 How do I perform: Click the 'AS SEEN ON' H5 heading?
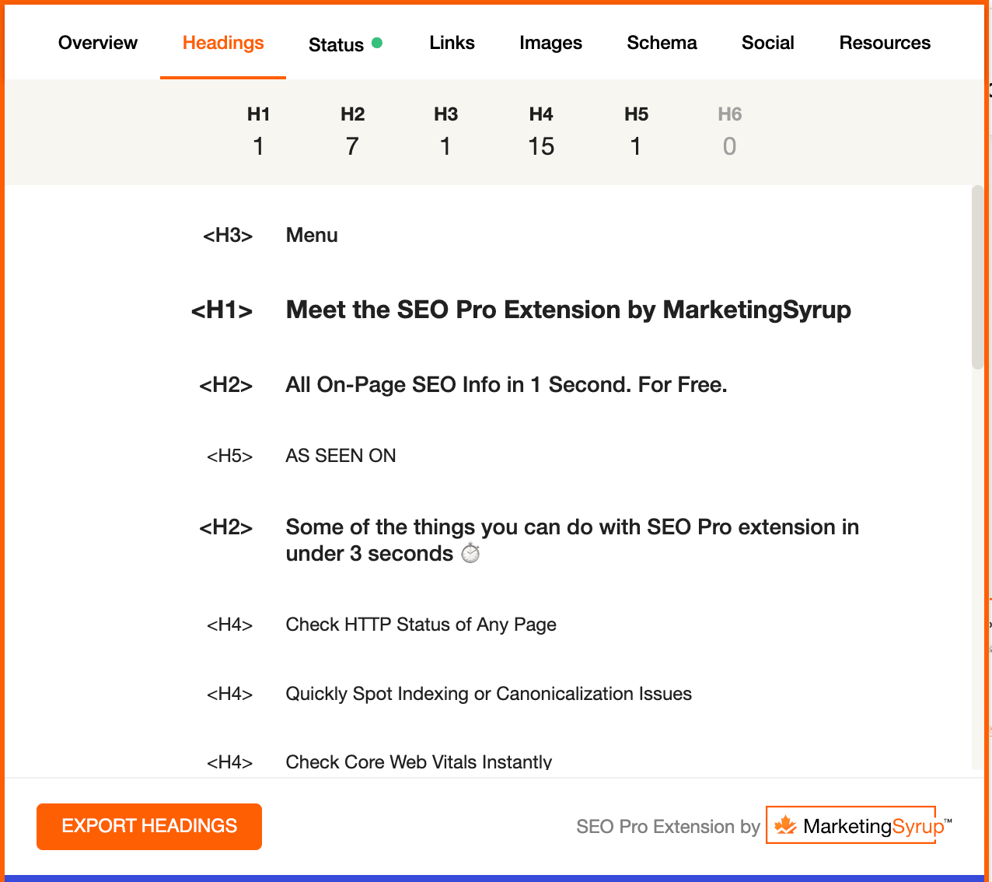(341, 456)
